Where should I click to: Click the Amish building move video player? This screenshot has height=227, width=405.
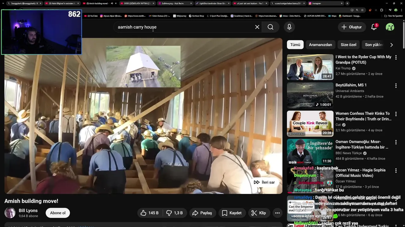(143, 116)
